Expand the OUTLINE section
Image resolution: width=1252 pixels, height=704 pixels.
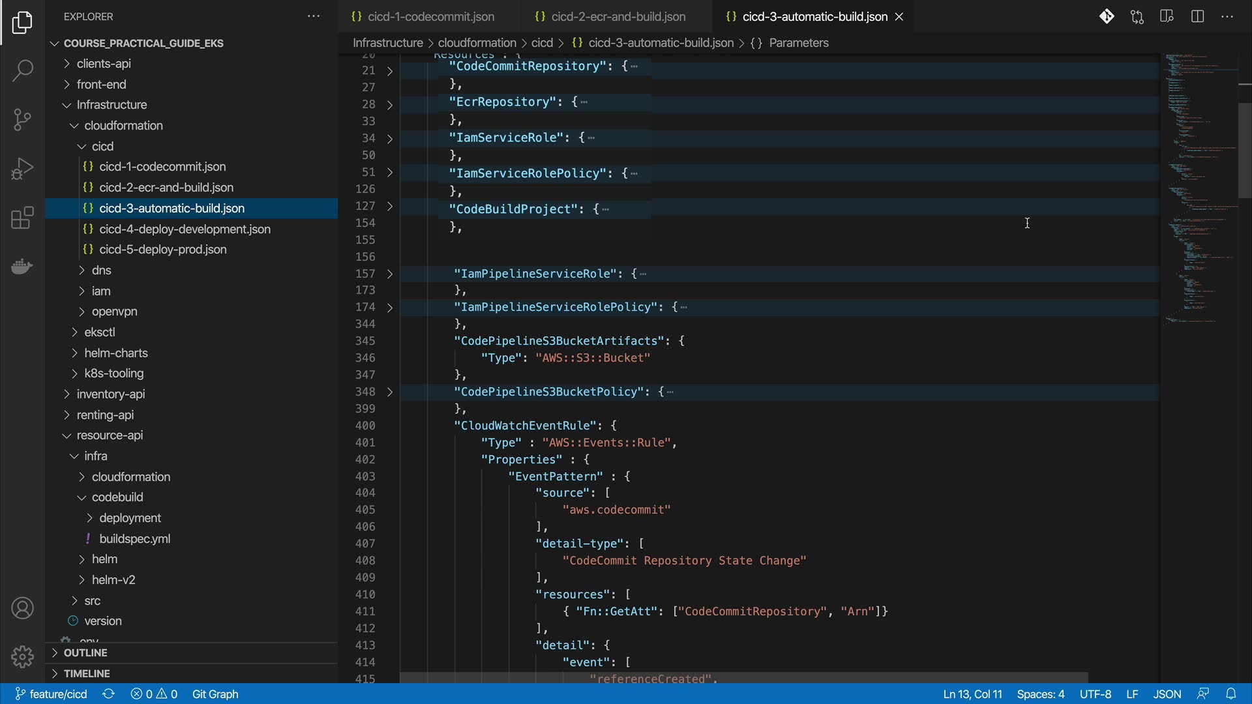pyautogui.click(x=85, y=653)
